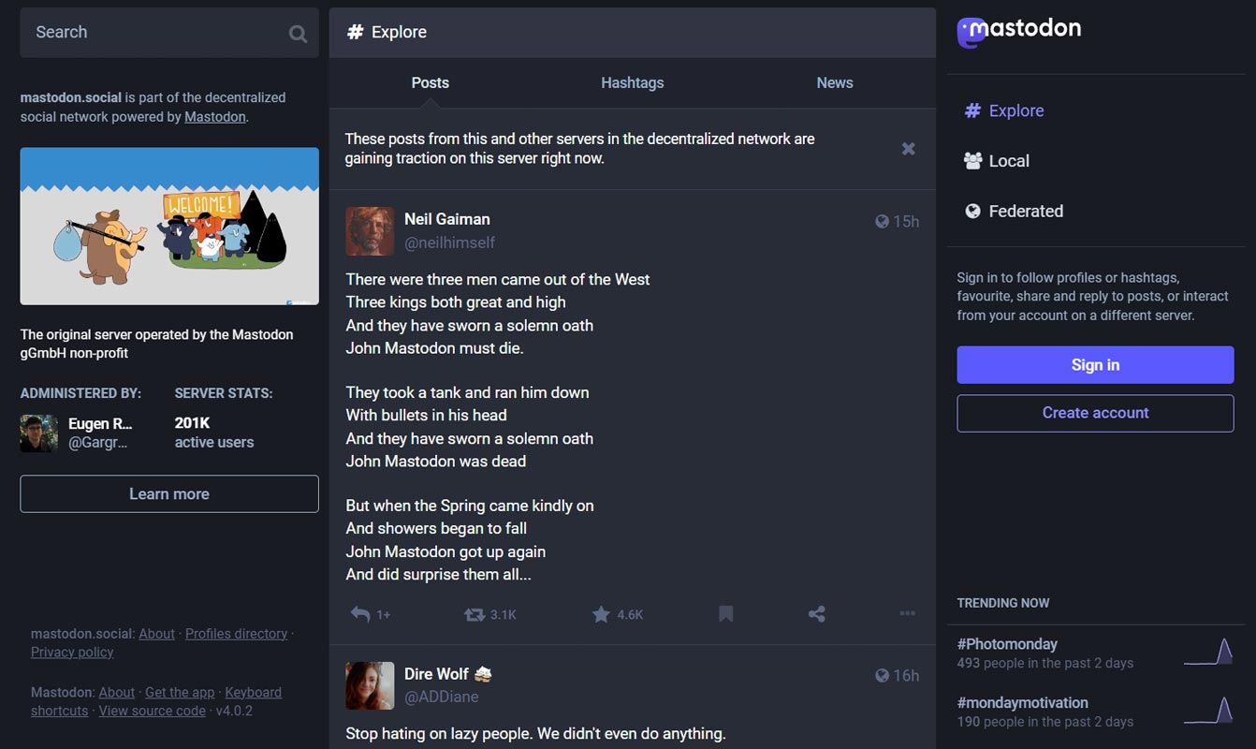Click the 15h post timestamp
Viewport: 1256px width, 749px height.
click(x=906, y=222)
